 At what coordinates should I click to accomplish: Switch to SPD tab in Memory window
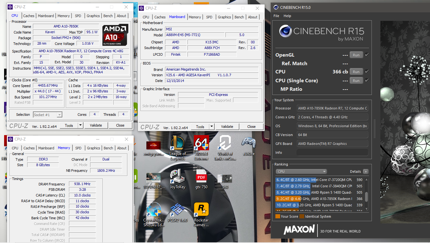pos(78,148)
